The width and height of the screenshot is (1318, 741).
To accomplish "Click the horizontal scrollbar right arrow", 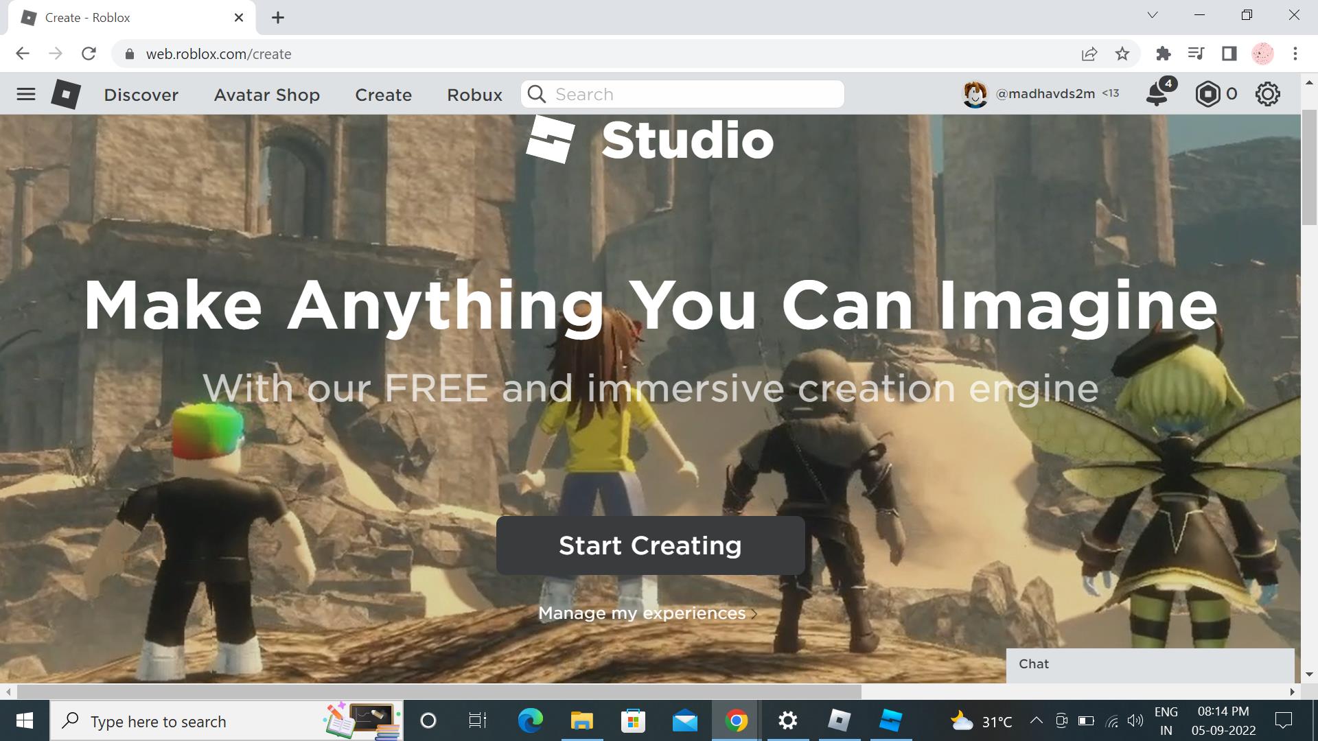I will (x=1293, y=692).
